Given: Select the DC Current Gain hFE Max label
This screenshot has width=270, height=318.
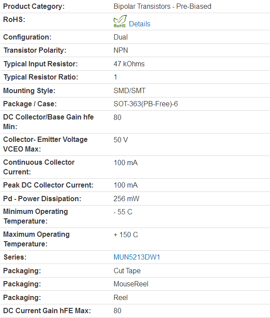Looking at the screenshot, I should tap(47, 311).
